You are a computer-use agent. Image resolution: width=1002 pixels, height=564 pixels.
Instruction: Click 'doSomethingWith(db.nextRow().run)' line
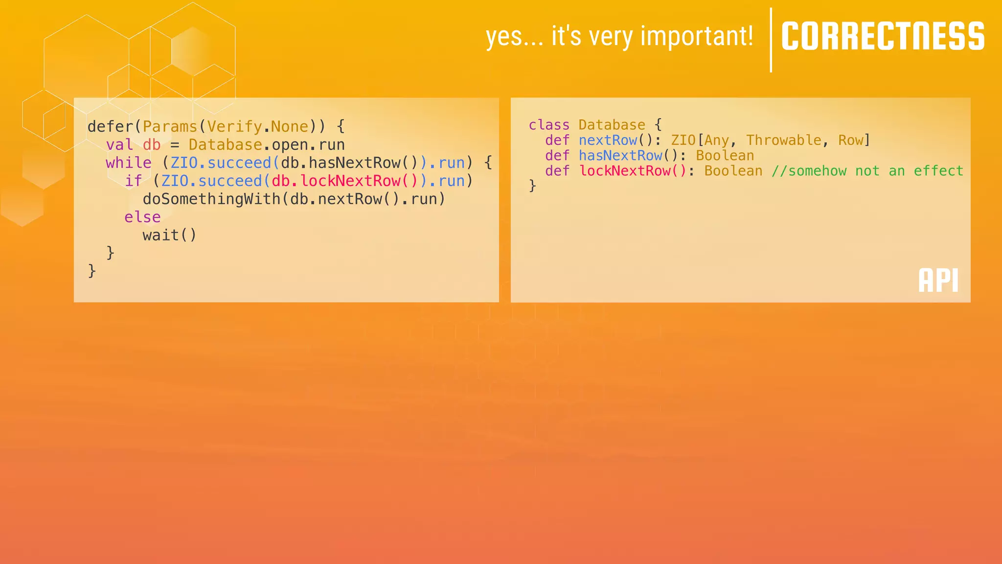coord(294,199)
